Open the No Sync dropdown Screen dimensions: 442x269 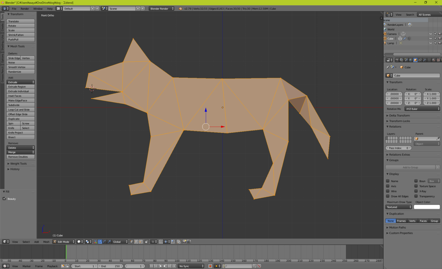[x=191, y=266]
